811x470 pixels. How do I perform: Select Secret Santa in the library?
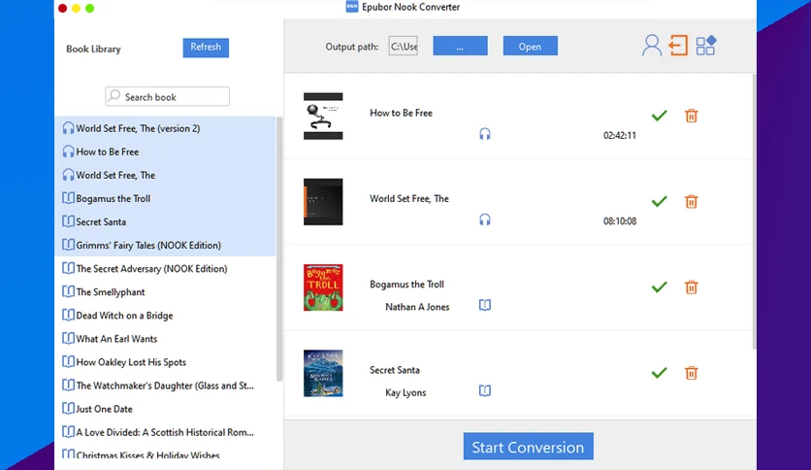[x=165, y=221]
